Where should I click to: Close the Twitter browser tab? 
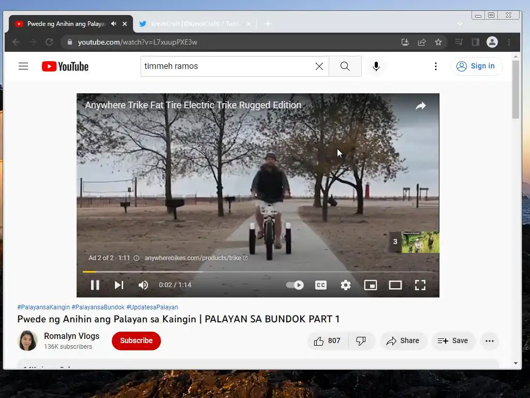pyautogui.click(x=248, y=24)
